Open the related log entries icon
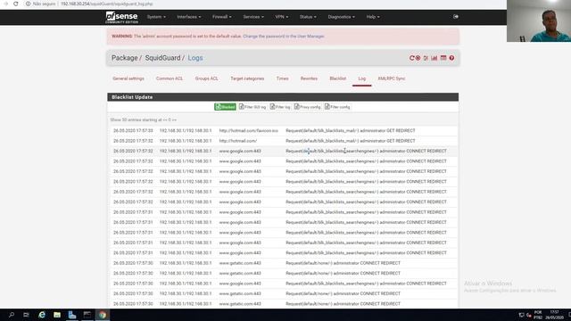 tap(443, 58)
